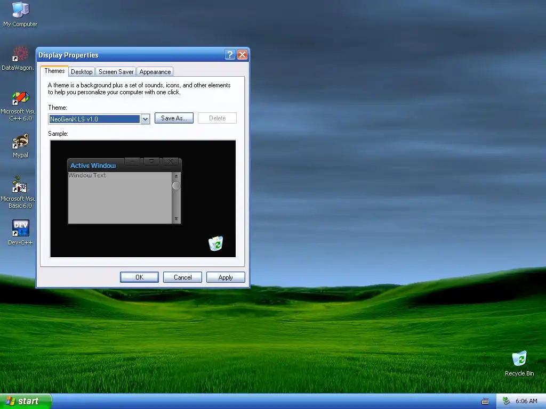The image size is (546, 409).
Task: Open the My Computer desktop icon
Action: 20,14
